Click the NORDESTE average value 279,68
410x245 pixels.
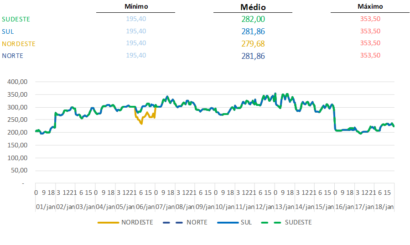(253, 44)
